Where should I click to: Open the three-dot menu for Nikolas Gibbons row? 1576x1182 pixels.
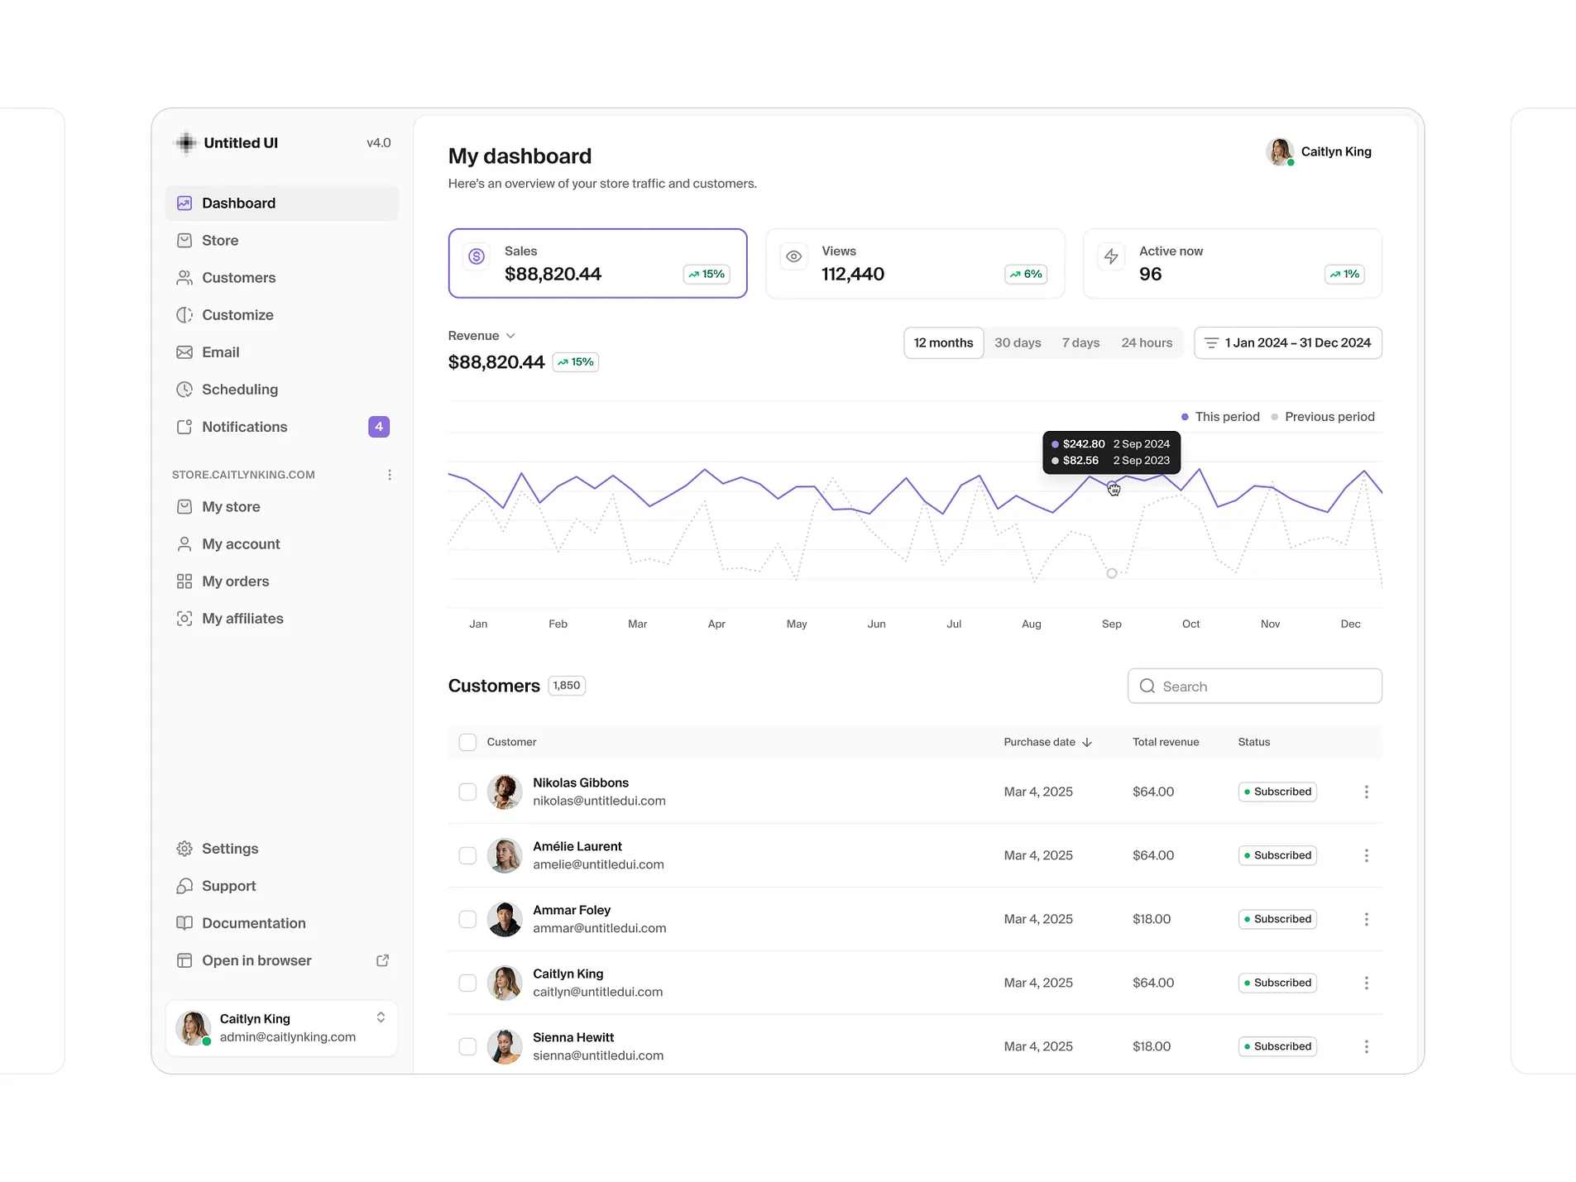(1367, 792)
